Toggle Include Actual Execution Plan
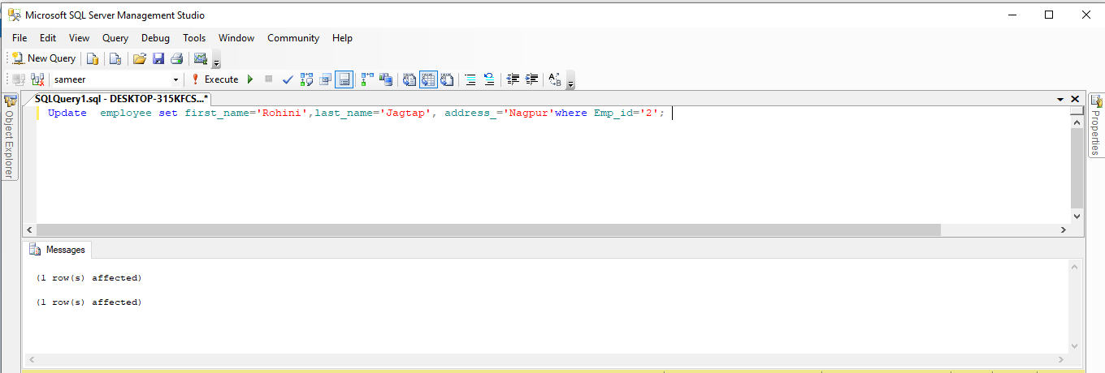Viewport: 1105px width, 373px height. click(367, 79)
